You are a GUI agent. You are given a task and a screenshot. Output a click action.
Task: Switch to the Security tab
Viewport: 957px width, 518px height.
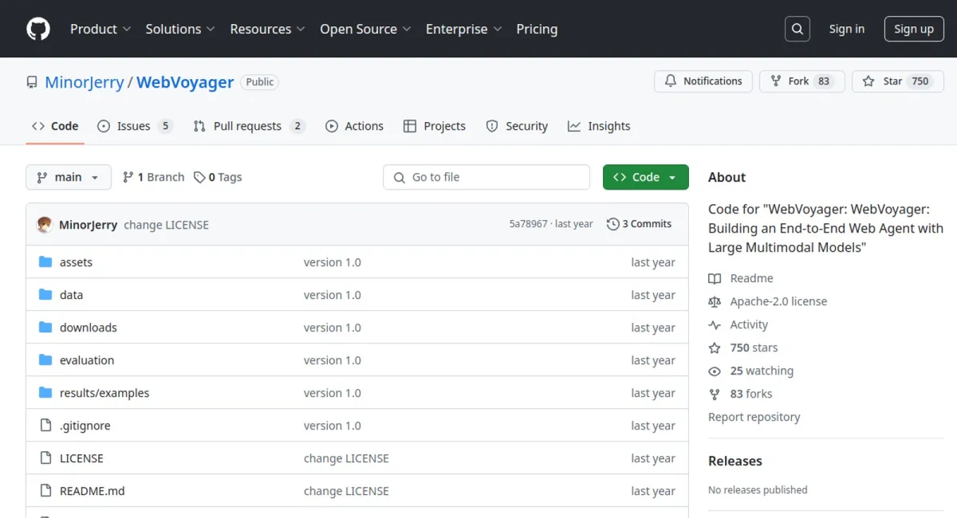click(x=517, y=126)
